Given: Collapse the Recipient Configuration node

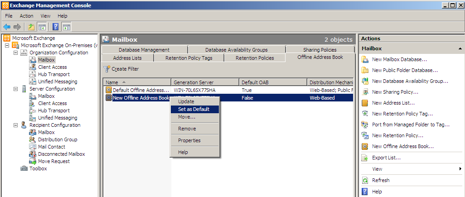Looking at the screenshot, I should [15, 125].
